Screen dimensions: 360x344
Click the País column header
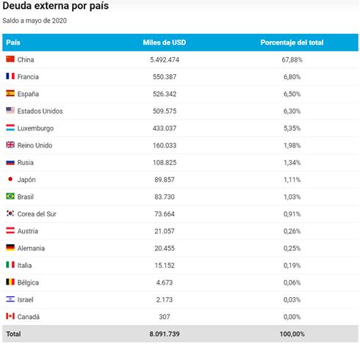13,43
